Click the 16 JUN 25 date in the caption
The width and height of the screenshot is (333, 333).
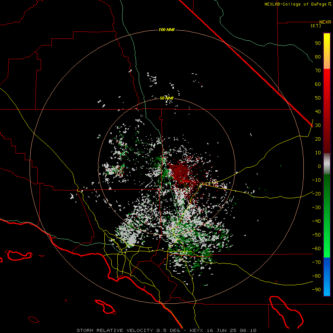click(222, 330)
